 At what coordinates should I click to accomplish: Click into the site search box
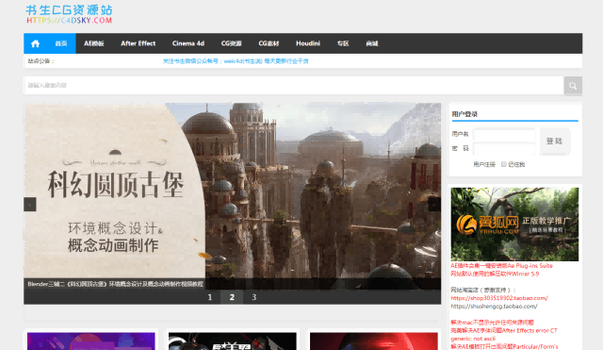(x=294, y=86)
